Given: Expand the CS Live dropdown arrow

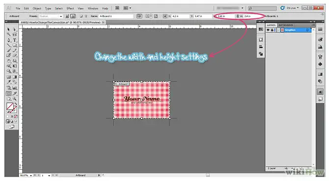Looking at the screenshot, I should (x=298, y=8).
